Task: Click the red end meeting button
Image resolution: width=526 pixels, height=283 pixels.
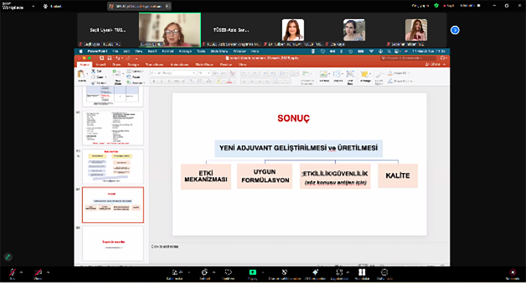Action: click(x=513, y=272)
